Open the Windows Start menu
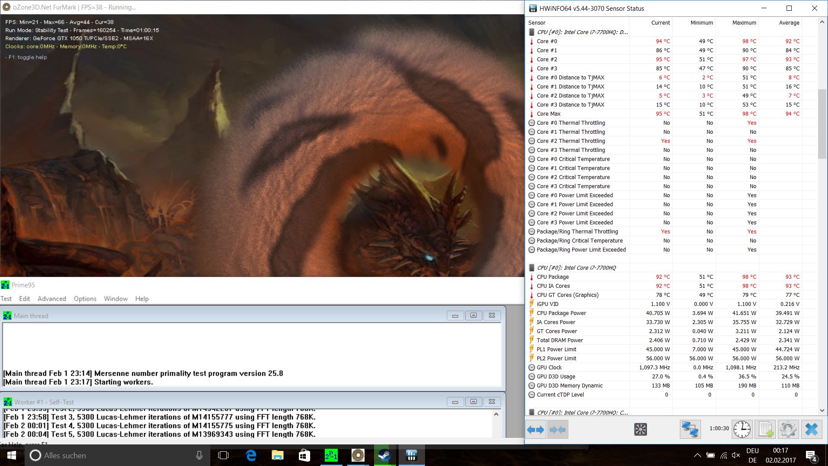Image resolution: width=828 pixels, height=466 pixels. pos(12,455)
